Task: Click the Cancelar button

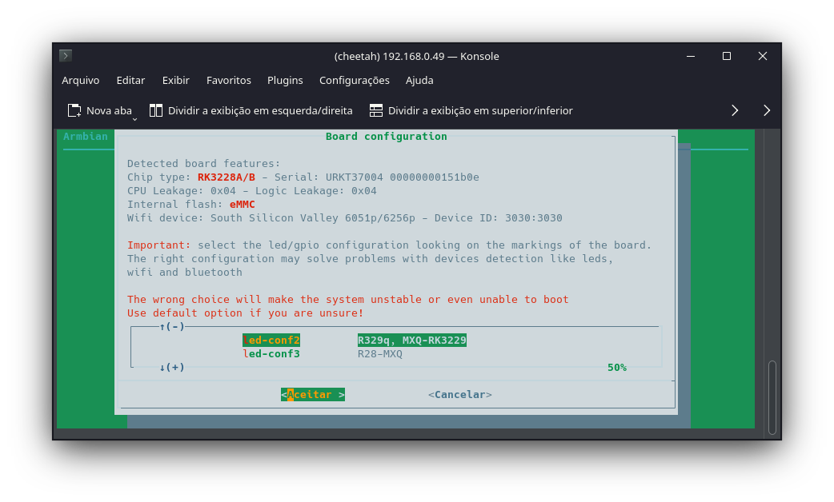Action: (x=460, y=394)
